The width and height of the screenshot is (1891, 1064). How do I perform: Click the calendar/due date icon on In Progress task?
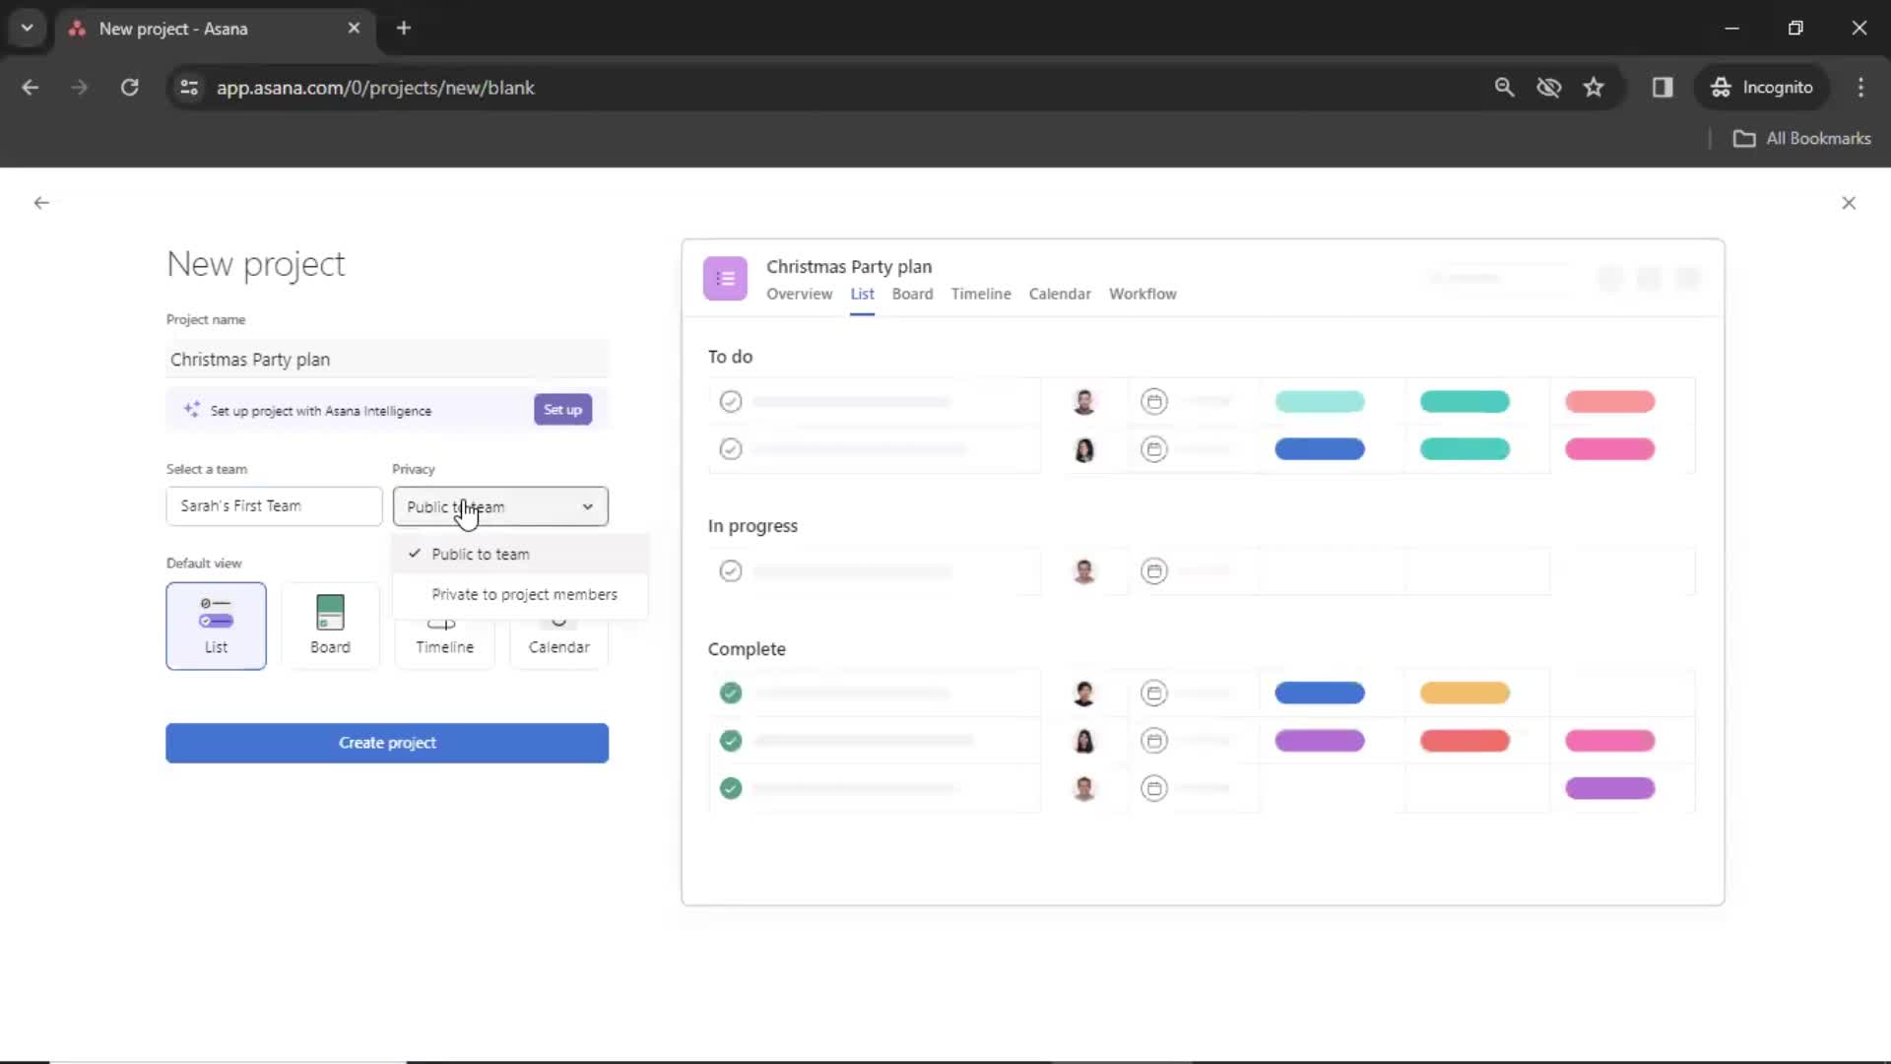pos(1154,571)
